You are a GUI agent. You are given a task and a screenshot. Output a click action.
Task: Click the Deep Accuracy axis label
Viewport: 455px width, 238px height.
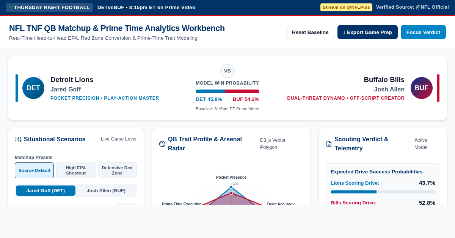281,204
